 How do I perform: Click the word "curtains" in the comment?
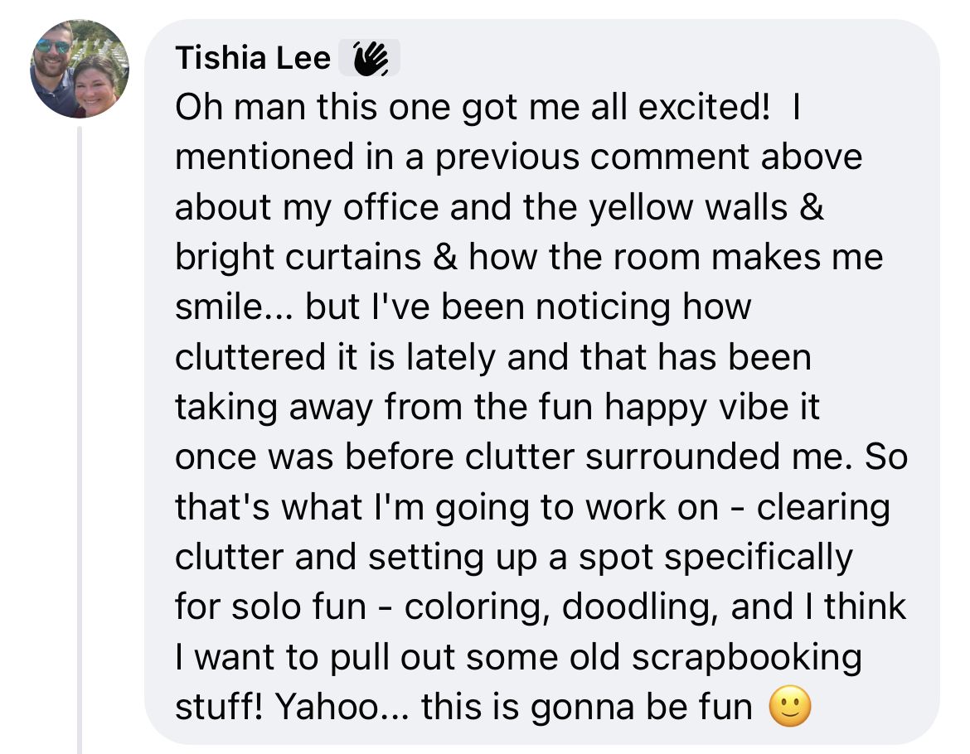coord(354,258)
